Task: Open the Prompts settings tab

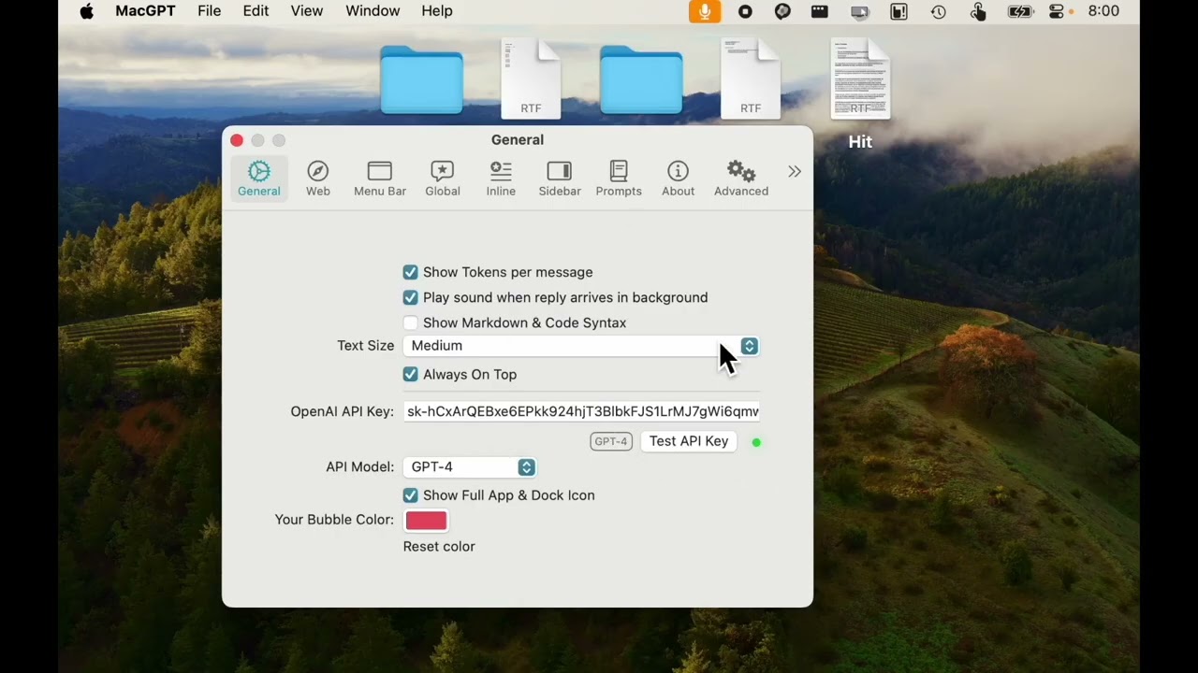Action: (x=619, y=179)
